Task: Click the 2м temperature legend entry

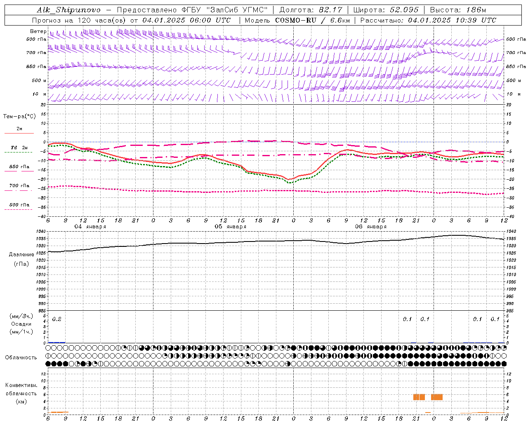Action: click(x=19, y=129)
